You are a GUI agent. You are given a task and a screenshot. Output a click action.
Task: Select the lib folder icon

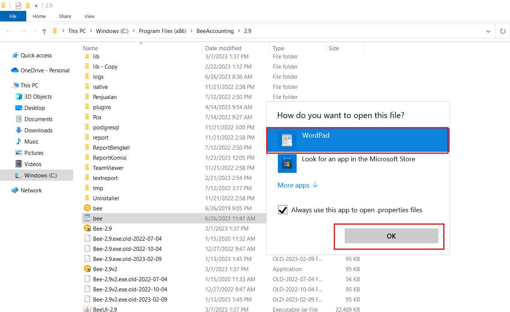pyautogui.click(x=87, y=57)
